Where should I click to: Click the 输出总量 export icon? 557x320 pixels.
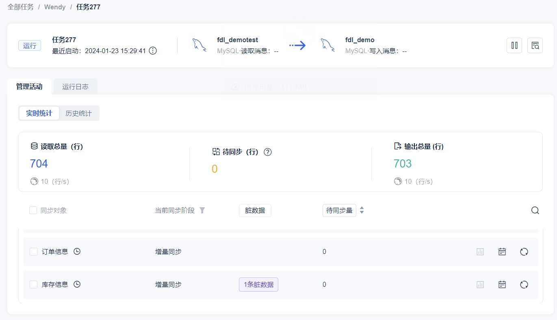click(x=398, y=146)
